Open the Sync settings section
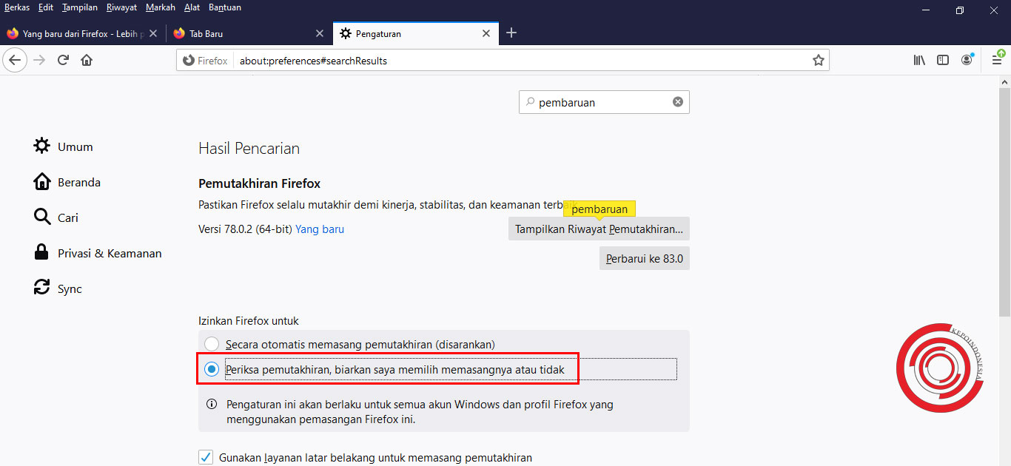The image size is (1011, 466). pyautogui.click(x=70, y=288)
